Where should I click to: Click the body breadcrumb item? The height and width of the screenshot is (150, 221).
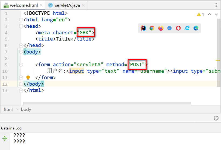[26, 109]
